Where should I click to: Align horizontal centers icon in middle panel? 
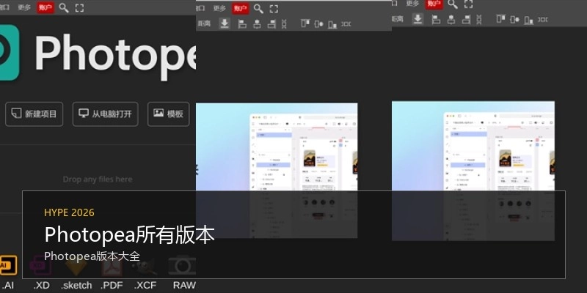tap(258, 24)
